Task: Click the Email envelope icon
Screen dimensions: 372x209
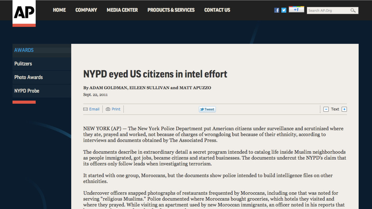Action: (x=85, y=109)
